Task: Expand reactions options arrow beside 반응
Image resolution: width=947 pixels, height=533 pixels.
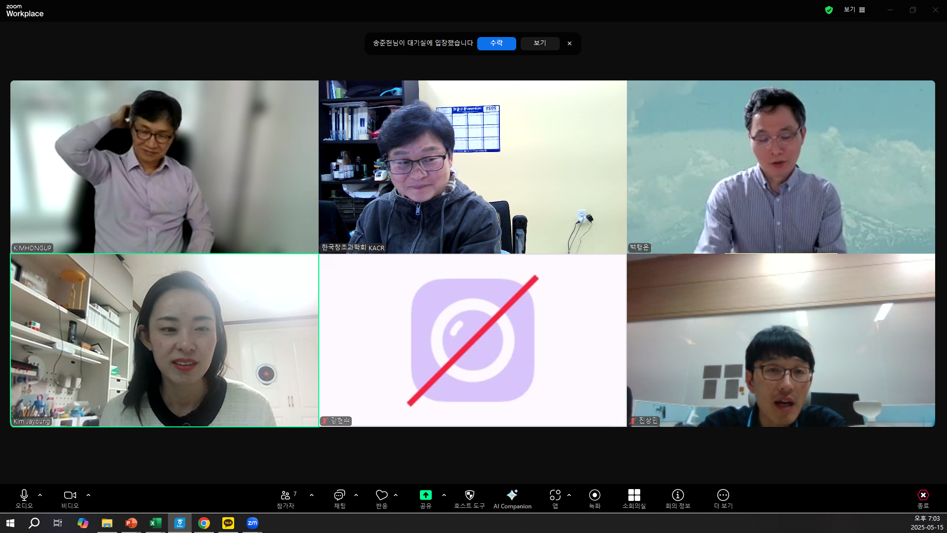Action: click(396, 495)
